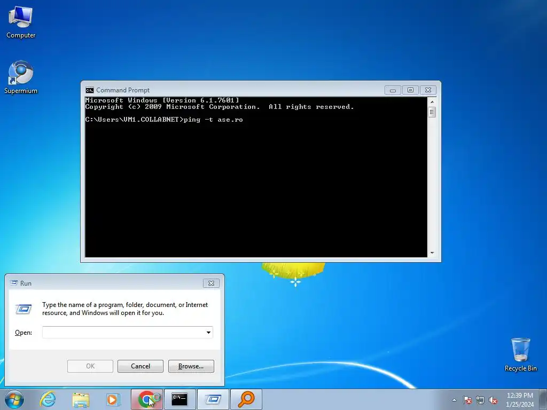This screenshot has width=547, height=410.
Task: Close the Command Prompt window
Action: point(428,90)
